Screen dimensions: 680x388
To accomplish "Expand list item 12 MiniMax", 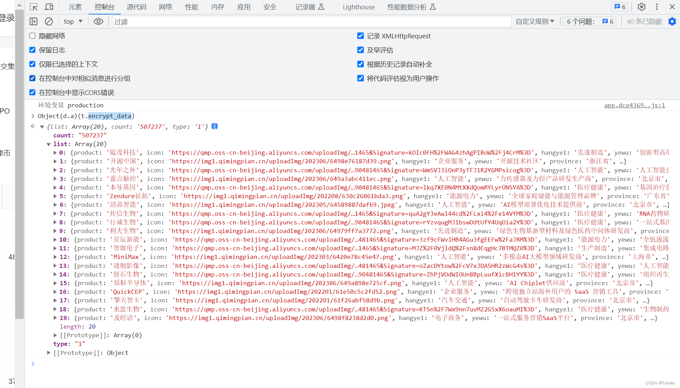I will click(55, 257).
